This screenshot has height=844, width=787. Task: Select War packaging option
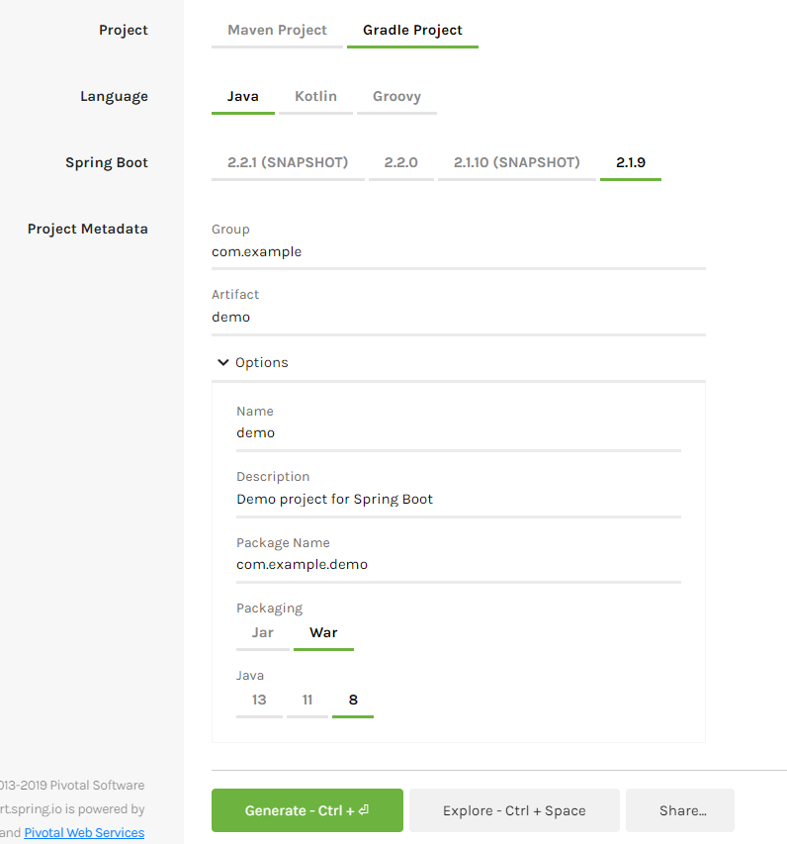click(323, 631)
